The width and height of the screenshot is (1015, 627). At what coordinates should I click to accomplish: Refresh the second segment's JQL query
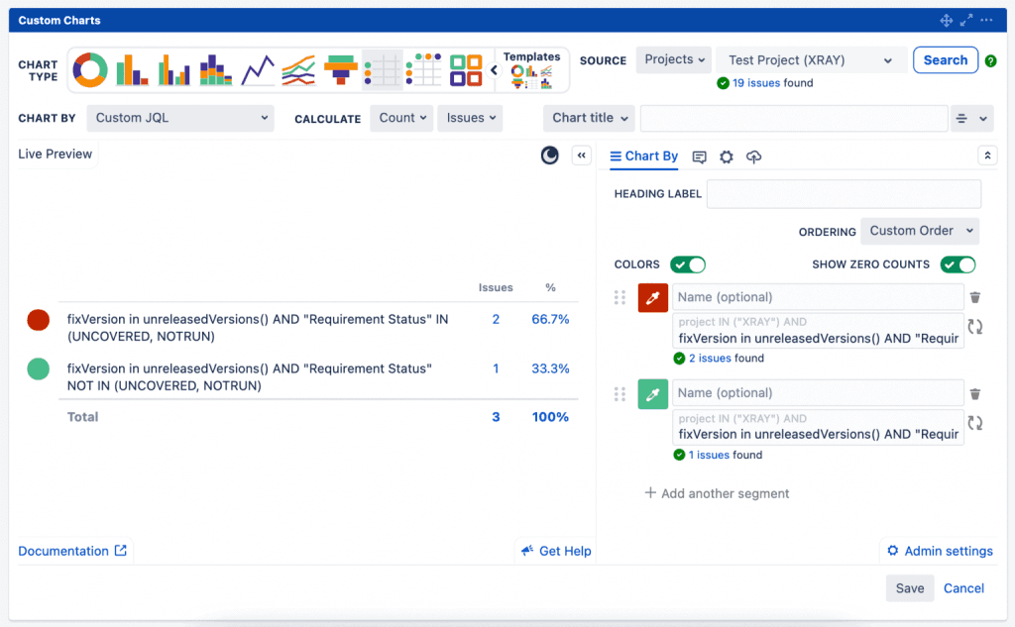click(975, 423)
